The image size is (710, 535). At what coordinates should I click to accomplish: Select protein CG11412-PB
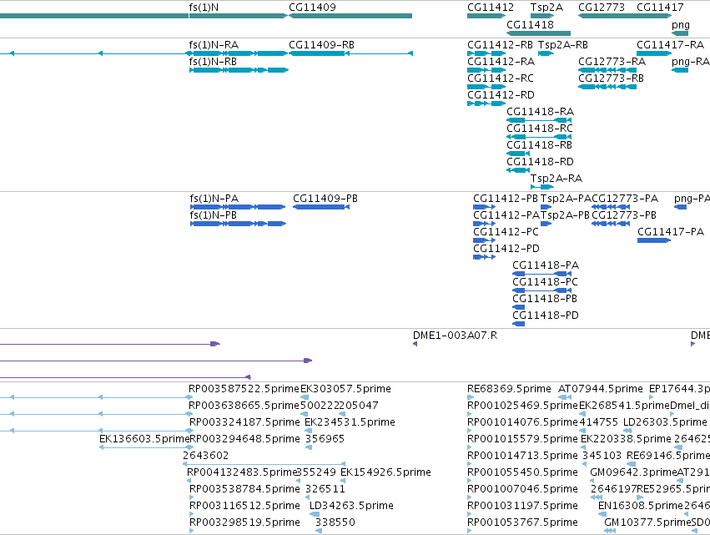485,207
